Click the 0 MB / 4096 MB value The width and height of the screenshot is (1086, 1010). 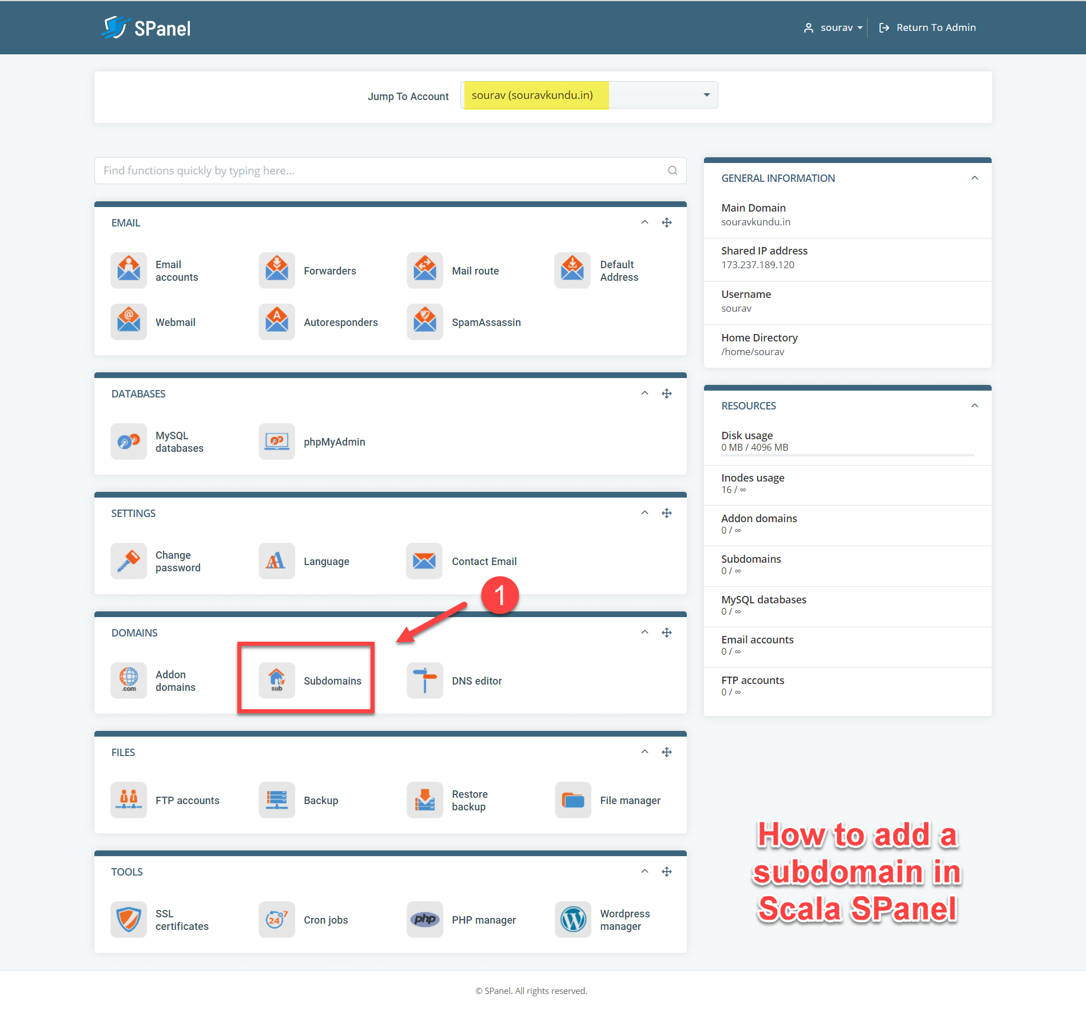point(754,447)
